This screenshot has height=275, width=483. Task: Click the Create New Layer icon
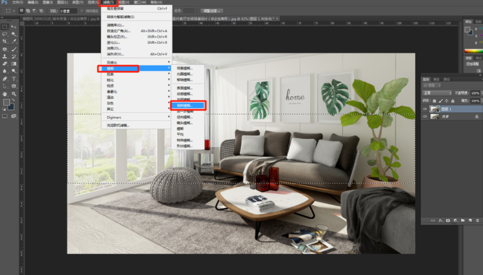470,220
